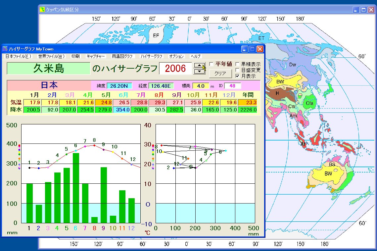The image size is (377, 251).
Task: Click May temperature cell 24.8
Action: pos(103,103)
